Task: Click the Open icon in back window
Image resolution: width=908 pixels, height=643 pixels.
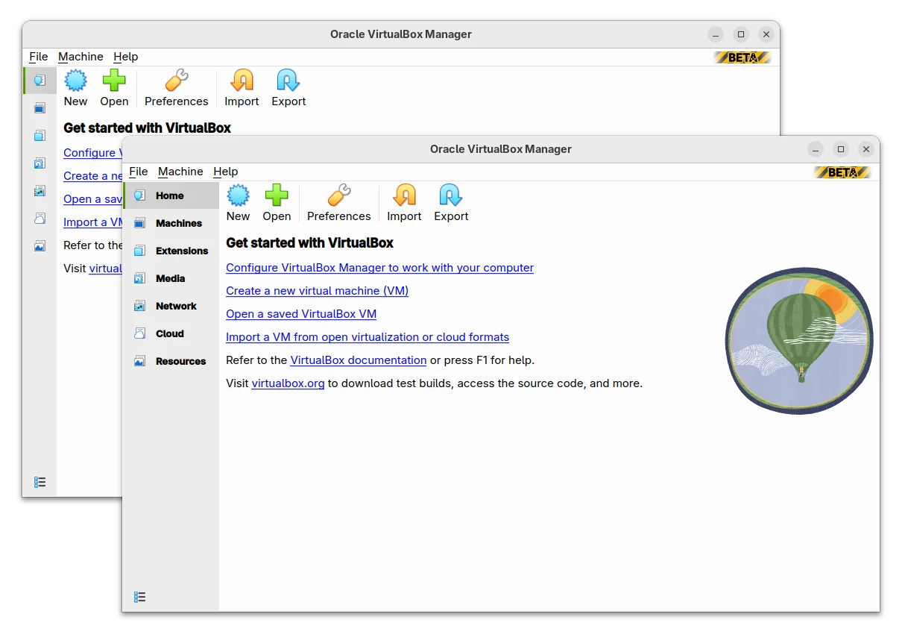Action: (x=114, y=81)
